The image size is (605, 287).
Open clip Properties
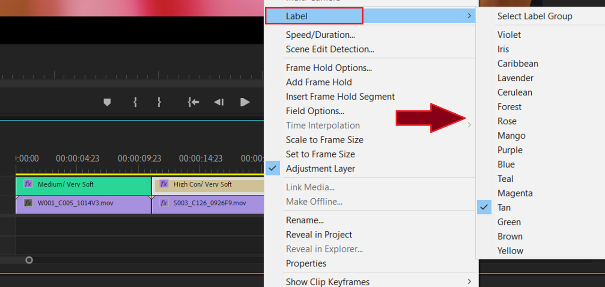click(306, 263)
